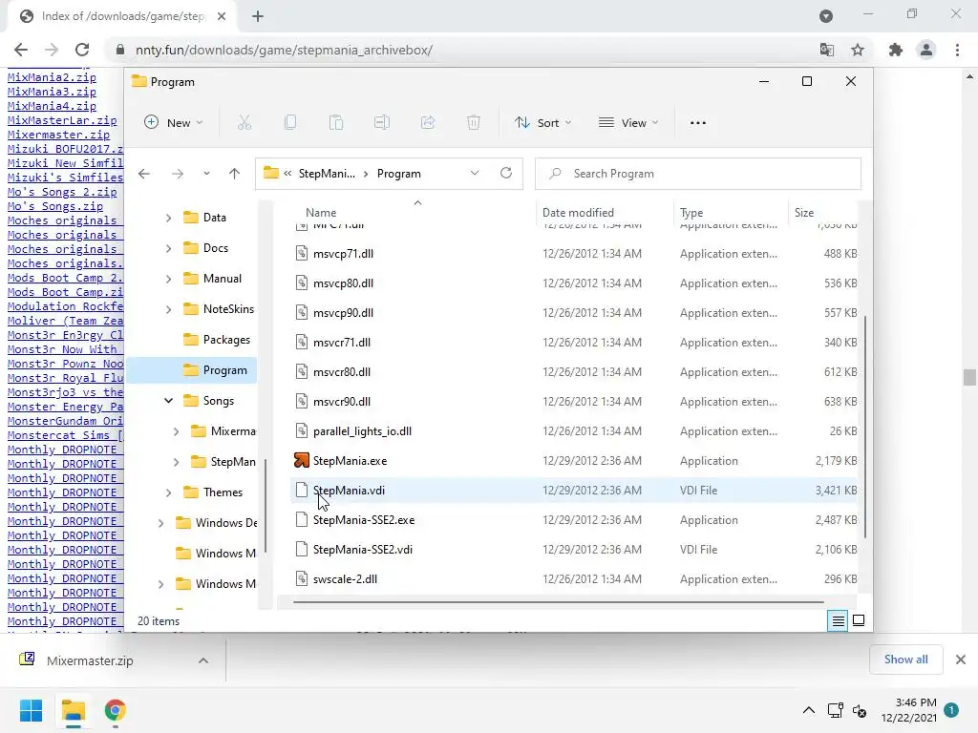This screenshot has height=733, width=978.
Task: Go up one folder level in Explorer
Action: pos(235,174)
